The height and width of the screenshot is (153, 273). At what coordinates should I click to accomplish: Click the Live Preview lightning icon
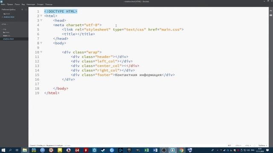click(x=271, y=11)
